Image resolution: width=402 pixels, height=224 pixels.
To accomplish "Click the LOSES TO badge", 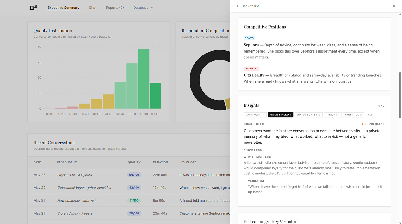I will 252,69.
